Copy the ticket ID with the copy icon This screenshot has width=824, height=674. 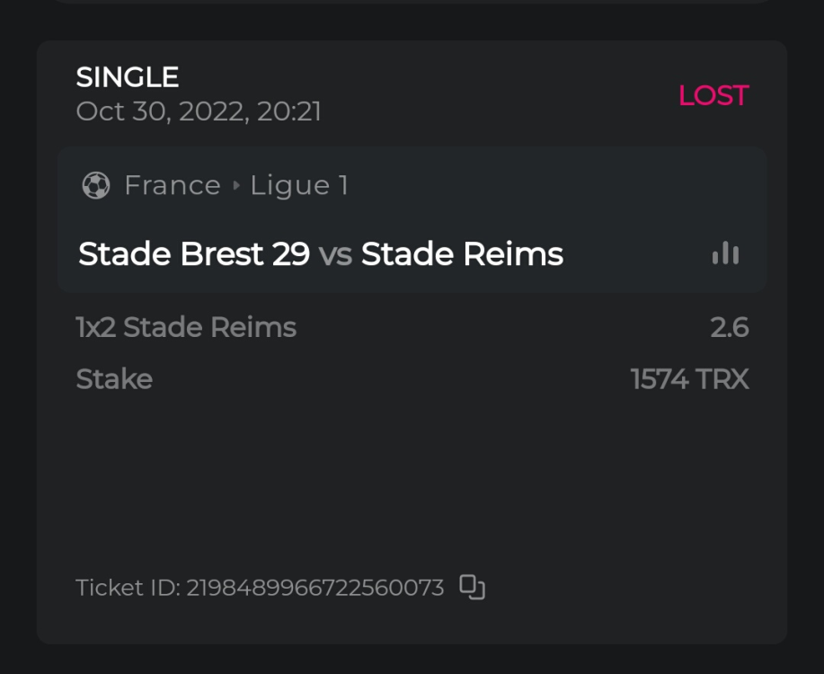(473, 587)
